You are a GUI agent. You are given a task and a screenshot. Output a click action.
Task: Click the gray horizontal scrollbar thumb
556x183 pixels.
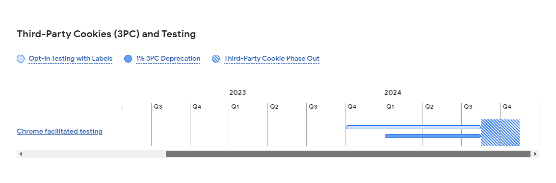(348, 154)
